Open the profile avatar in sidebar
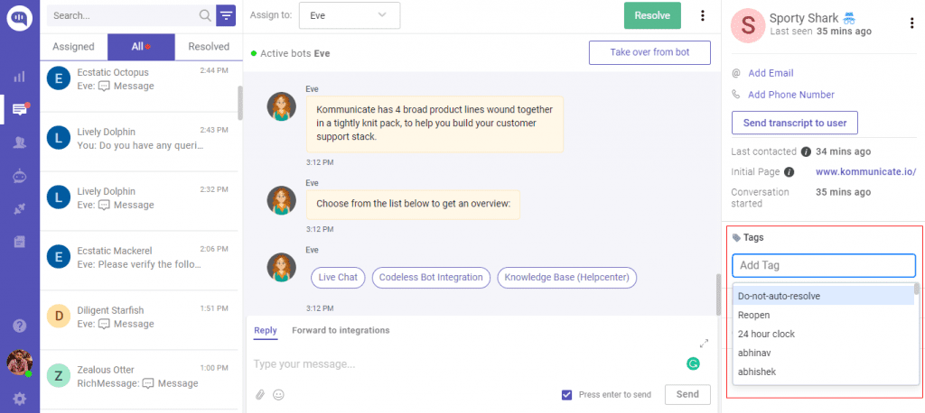The width and height of the screenshot is (925, 413). [x=20, y=363]
